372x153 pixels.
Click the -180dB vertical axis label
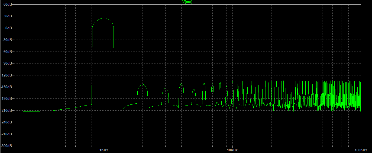coord(6,99)
